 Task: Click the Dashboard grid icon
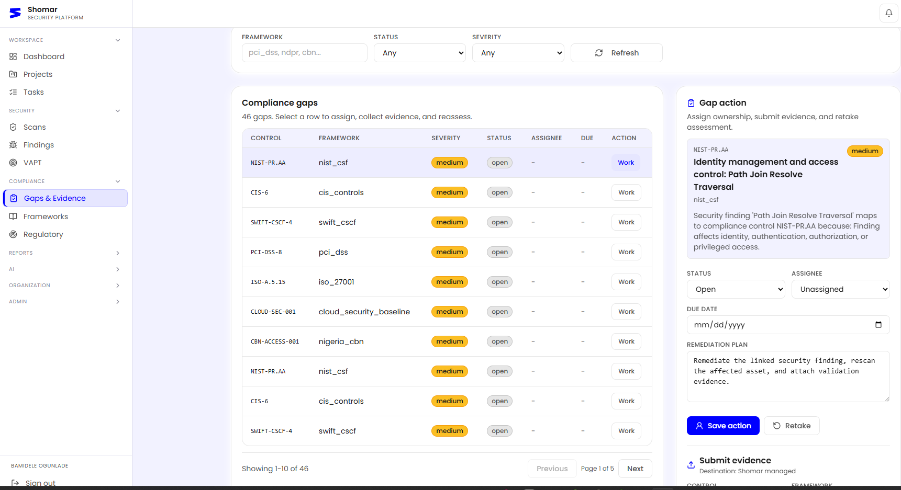click(13, 56)
